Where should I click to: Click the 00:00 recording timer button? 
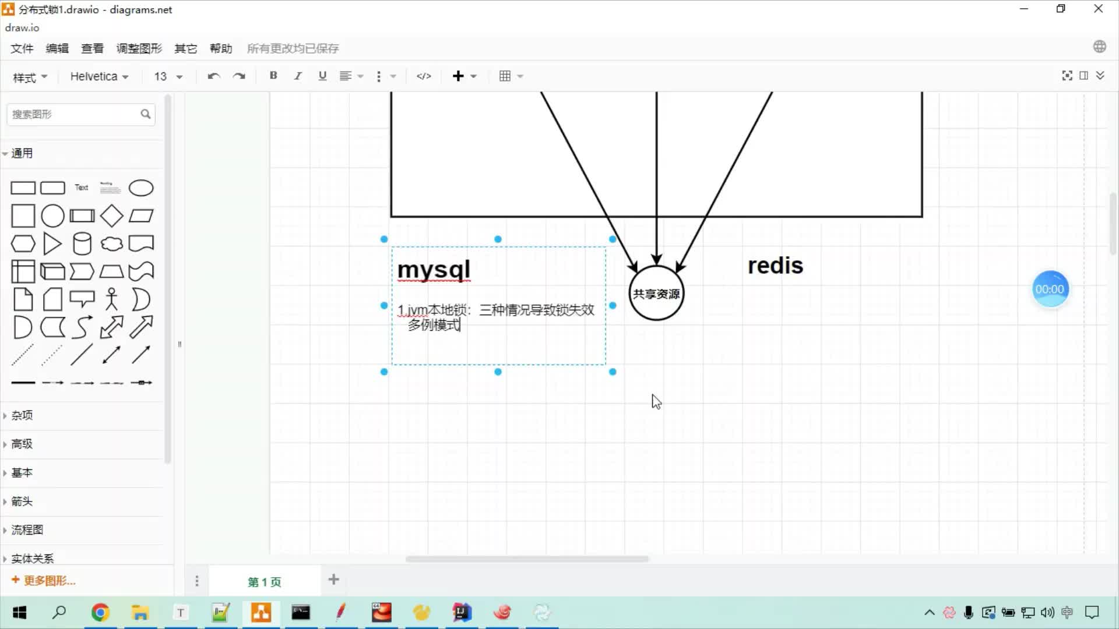pyautogui.click(x=1050, y=289)
